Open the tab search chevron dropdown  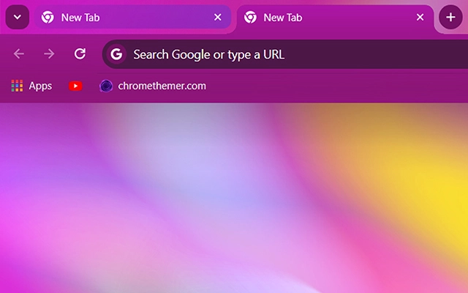(x=17, y=18)
